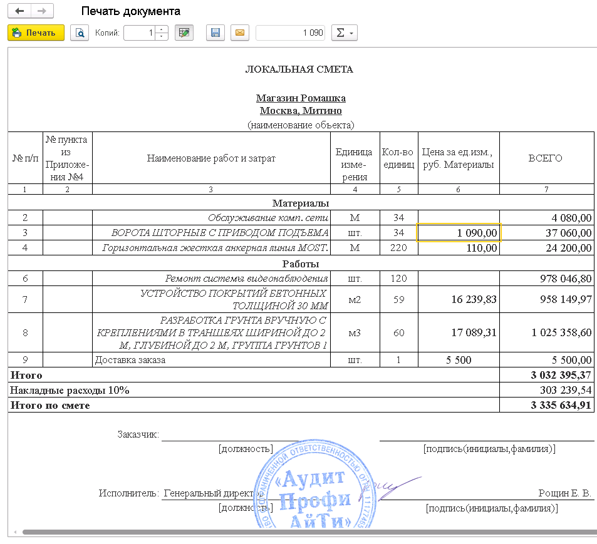Click the price cell 5 500
Image resolution: width=597 pixels, height=544 pixels.
click(x=459, y=360)
